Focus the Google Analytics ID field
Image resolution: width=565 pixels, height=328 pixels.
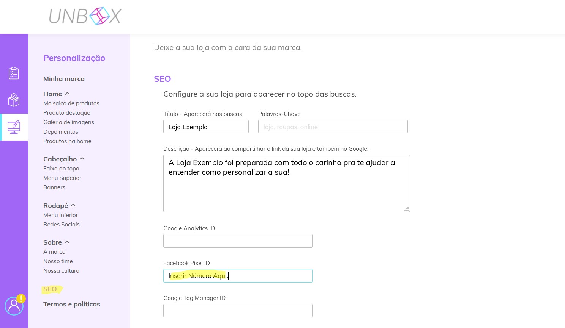click(x=238, y=241)
